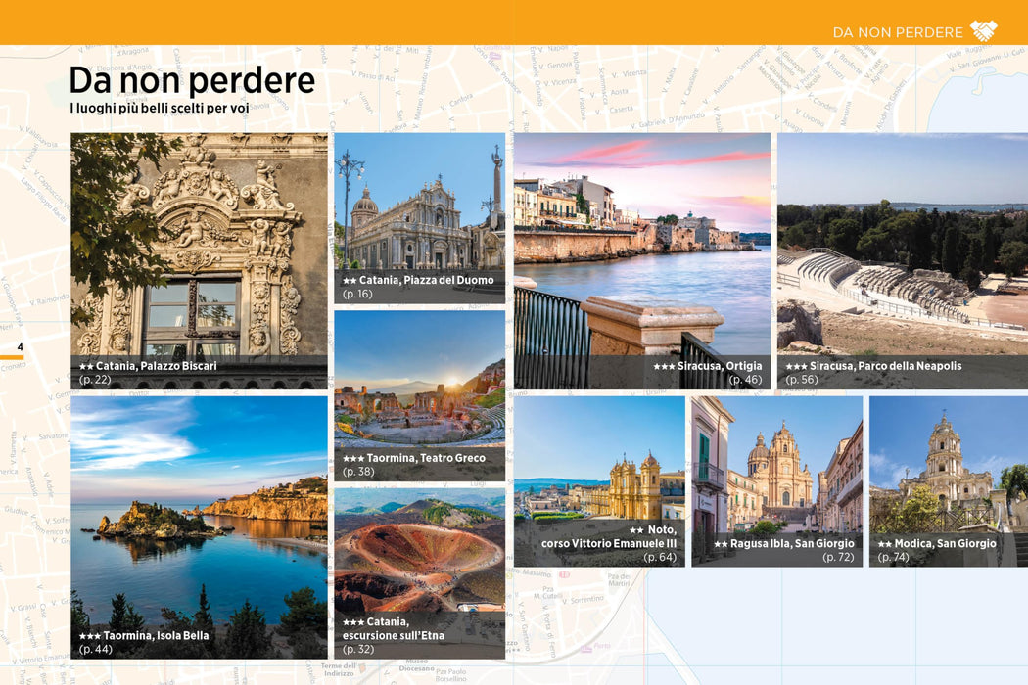Click the caption 'Taormina, Isola Bella'
Image resolution: width=1028 pixels, height=685 pixels.
coord(156,635)
